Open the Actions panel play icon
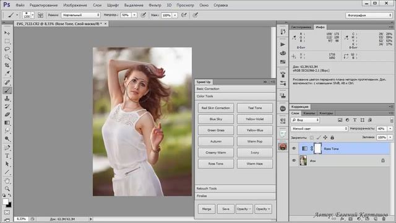Image resolution: width=396 pixels, height=223 pixels. click(283, 45)
